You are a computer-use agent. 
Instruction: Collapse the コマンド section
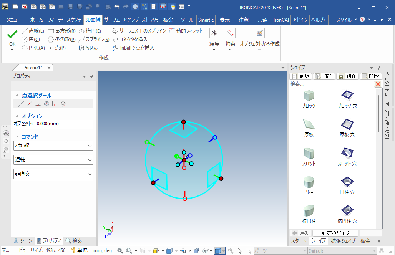click(17, 137)
